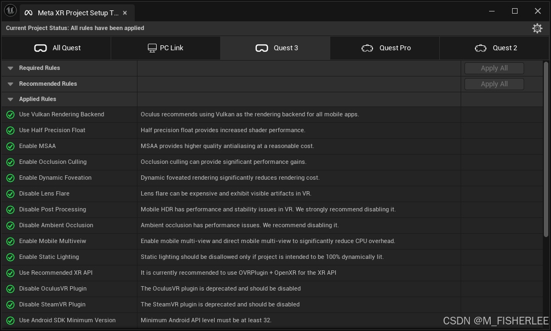
Task: Click green check for Enable Mobile Multiveiw
Action: (10, 241)
